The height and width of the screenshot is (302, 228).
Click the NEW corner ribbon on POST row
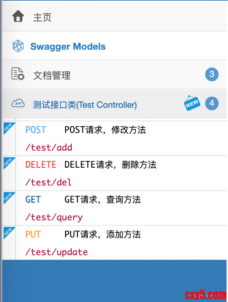coord(9,127)
